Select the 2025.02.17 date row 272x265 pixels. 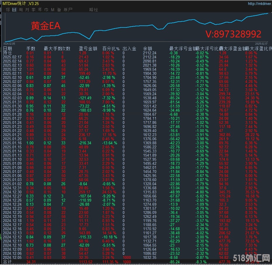(12, 57)
